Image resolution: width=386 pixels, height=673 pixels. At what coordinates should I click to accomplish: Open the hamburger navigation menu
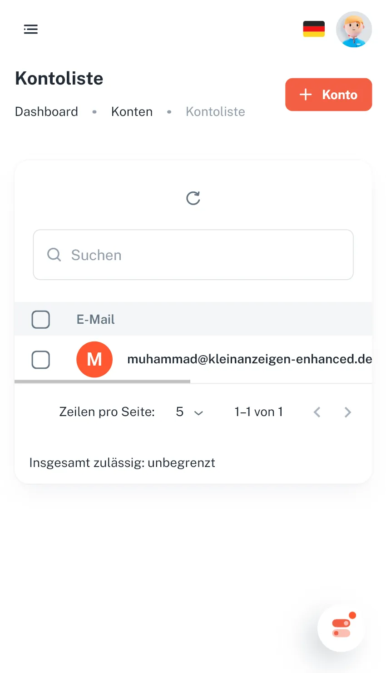click(x=31, y=30)
